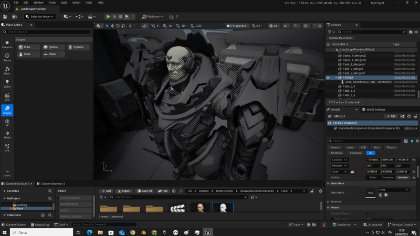Select the Lights category in Place Actors
420x236 pixels.
(x=7, y=83)
